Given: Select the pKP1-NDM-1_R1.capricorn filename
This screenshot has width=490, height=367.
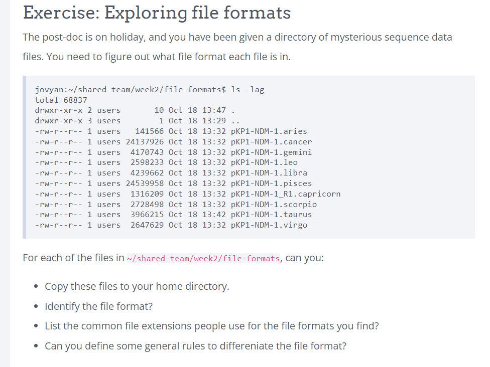Looking at the screenshot, I should click(285, 194).
